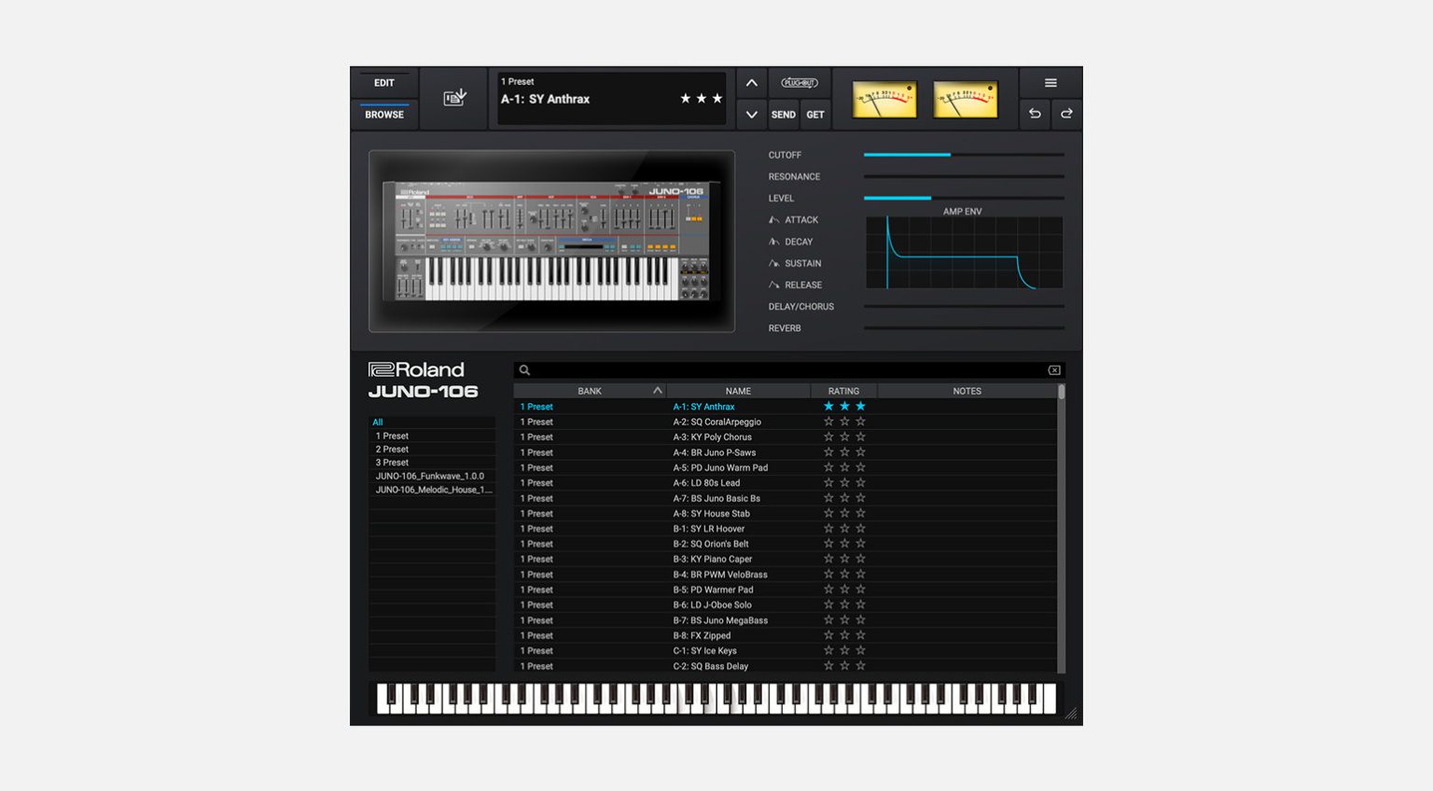Click the next preset down arrow
This screenshot has height=791, width=1433.
(x=751, y=114)
